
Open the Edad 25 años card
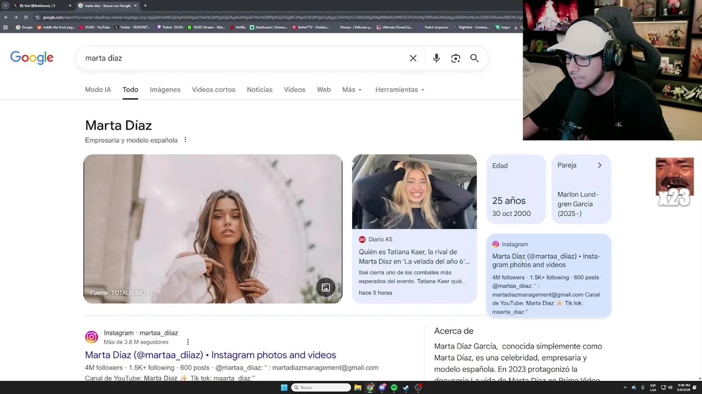click(516, 189)
